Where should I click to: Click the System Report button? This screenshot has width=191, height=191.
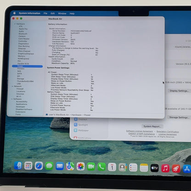[x=152, y=126]
